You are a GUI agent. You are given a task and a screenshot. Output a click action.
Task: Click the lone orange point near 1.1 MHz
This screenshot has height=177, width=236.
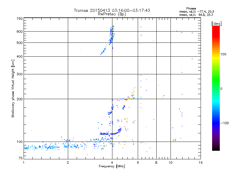click(x=32, y=130)
